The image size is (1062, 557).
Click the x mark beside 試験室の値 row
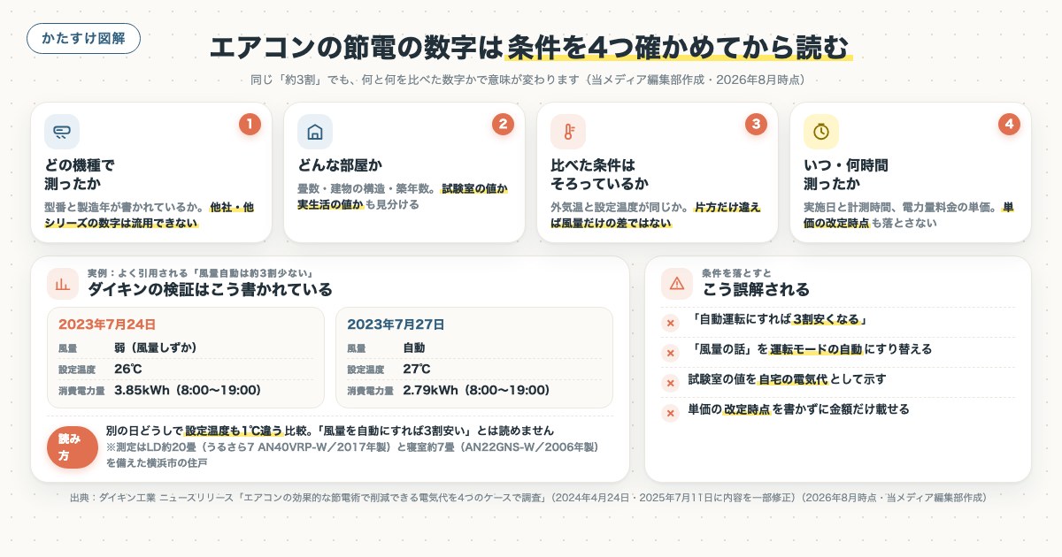pyautogui.click(x=670, y=383)
